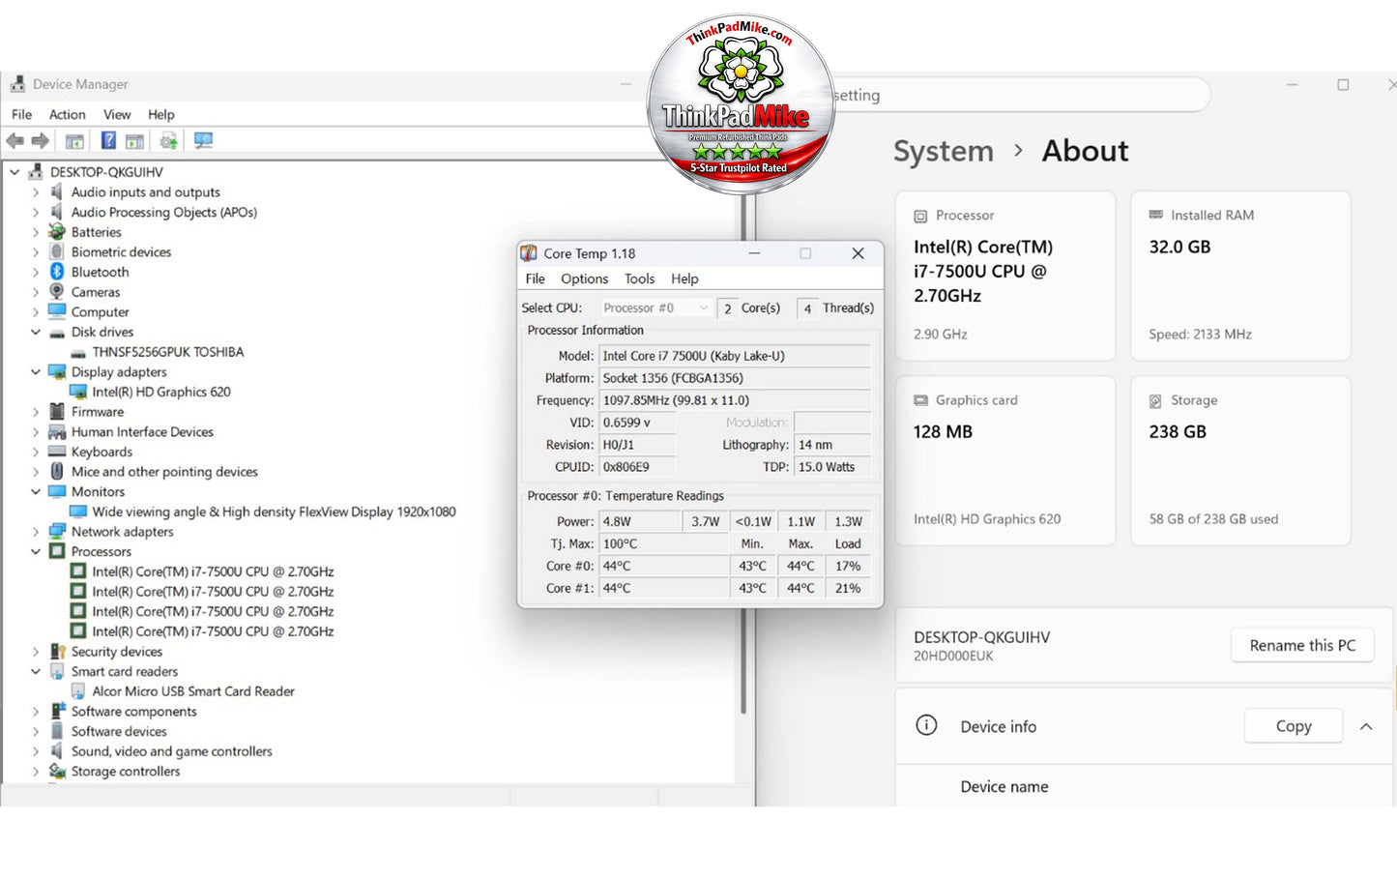Toggle the Show/Hide Console Tree toolbar icon
Screen dimensions: 1397x878
tap(74, 141)
